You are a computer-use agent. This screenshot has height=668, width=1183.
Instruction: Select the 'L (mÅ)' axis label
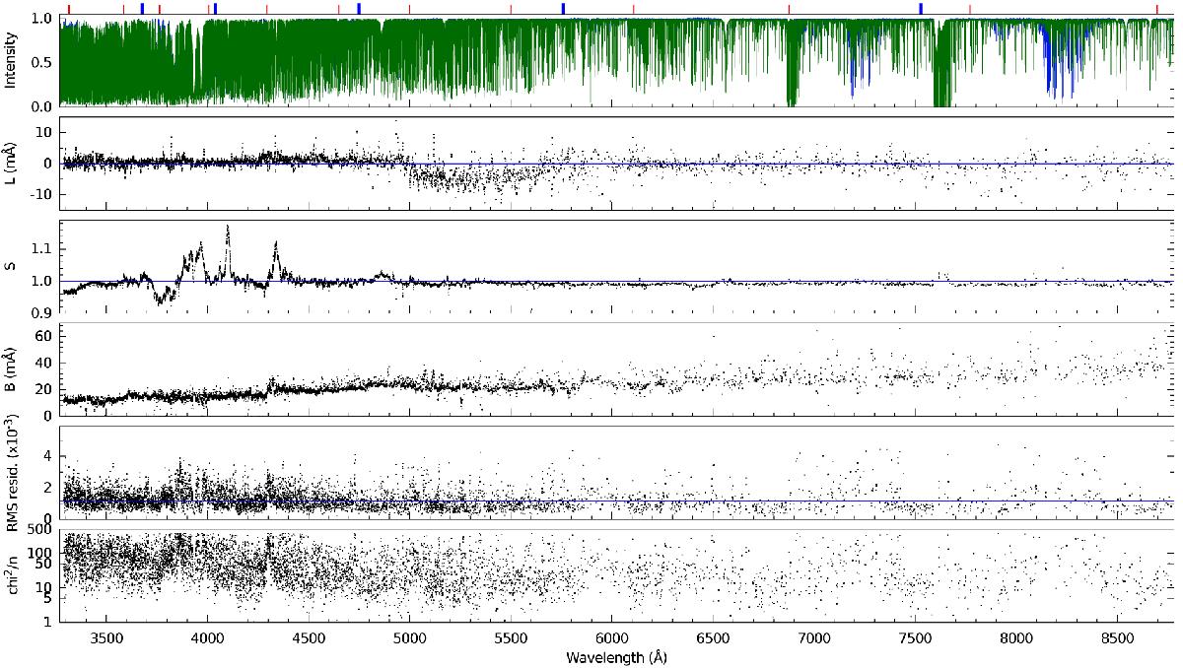[12, 163]
